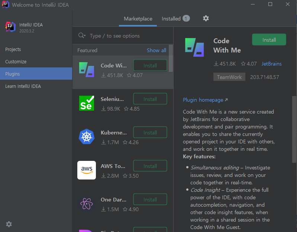Switch to the Marketplace tab

[138, 19]
